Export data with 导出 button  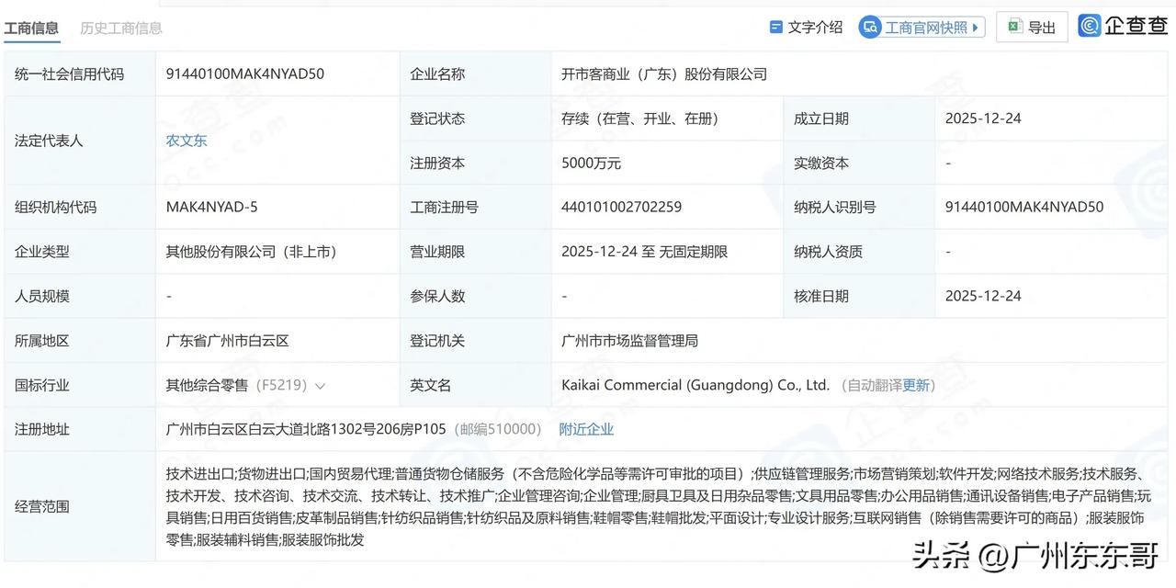click(1032, 27)
